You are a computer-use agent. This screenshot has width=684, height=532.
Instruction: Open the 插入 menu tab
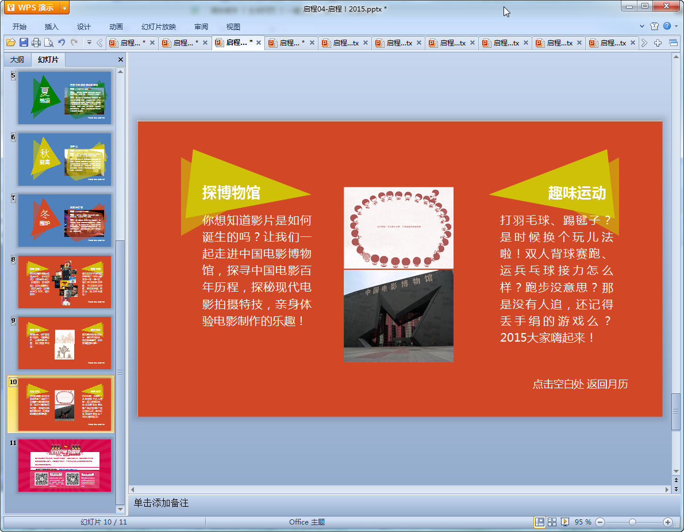[x=52, y=26]
